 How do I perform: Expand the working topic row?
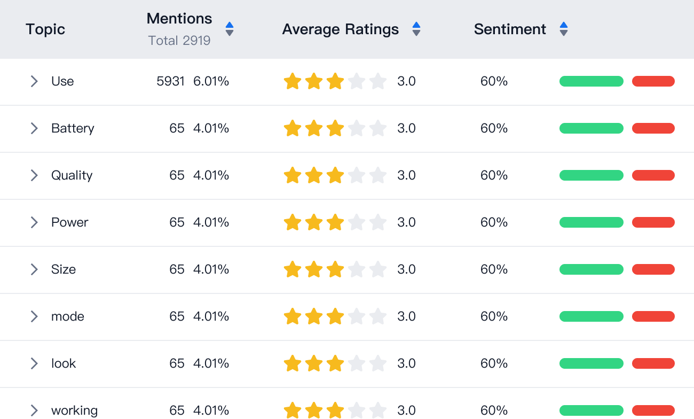pyautogui.click(x=34, y=410)
